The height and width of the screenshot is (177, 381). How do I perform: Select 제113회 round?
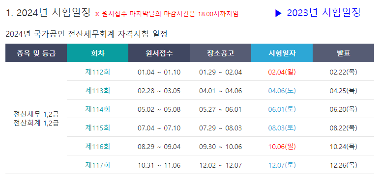pyautogui.click(x=98, y=91)
